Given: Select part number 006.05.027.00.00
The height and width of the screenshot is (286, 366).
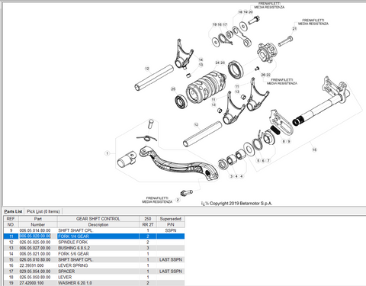Looking at the screenshot, I should pyautogui.click(x=35, y=248).
